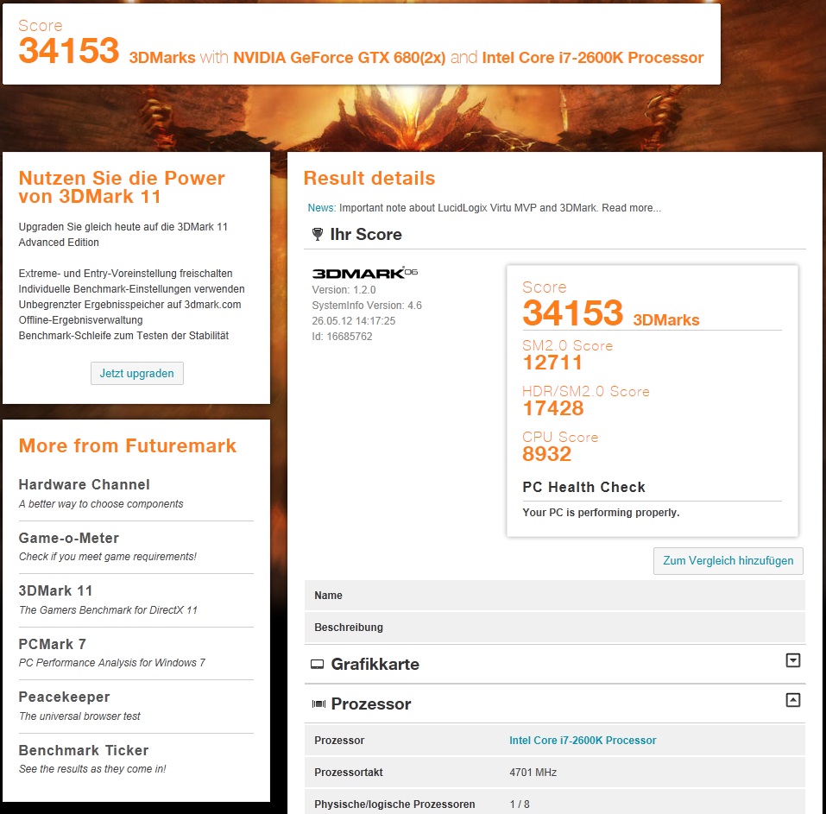826x814 pixels.
Task: Expand the Grafikkarte section arrow
Action: tap(793, 660)
